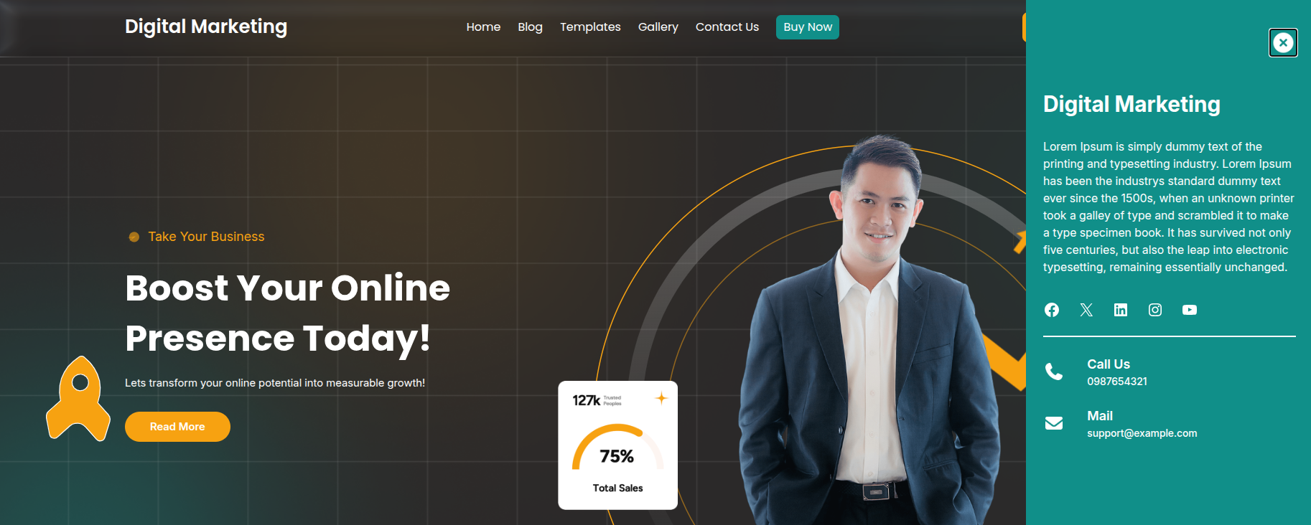This screenshot has width=1311, height=525.
Task: Click the orange rocket icon
Action: 78,399
